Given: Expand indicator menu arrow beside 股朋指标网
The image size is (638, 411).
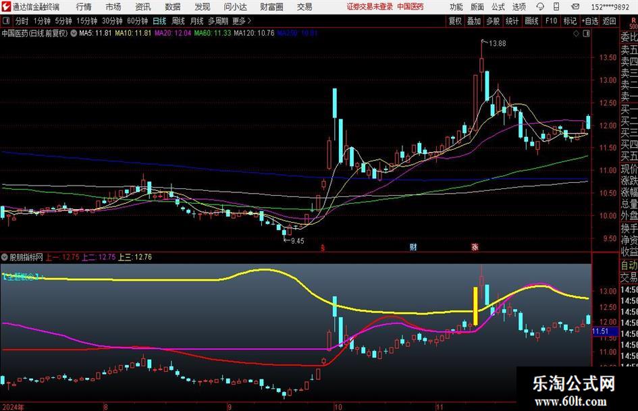Looking at the screenshot, I should (5, 257).
